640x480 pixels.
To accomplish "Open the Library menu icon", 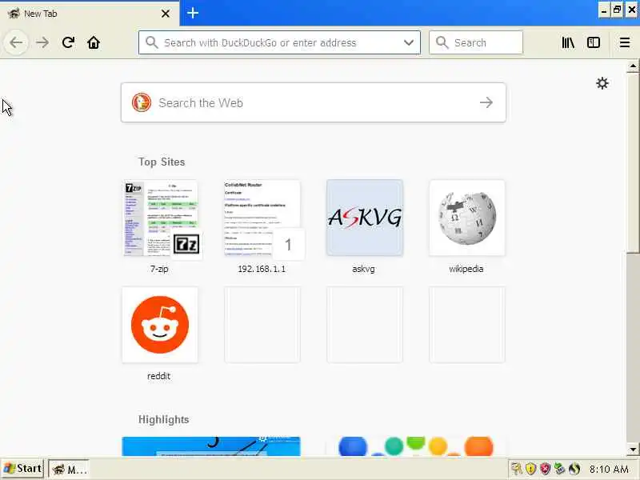I will (568, 42).
